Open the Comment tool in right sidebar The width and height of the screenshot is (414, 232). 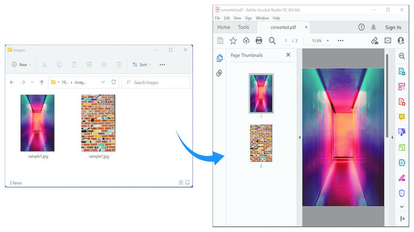401,117
